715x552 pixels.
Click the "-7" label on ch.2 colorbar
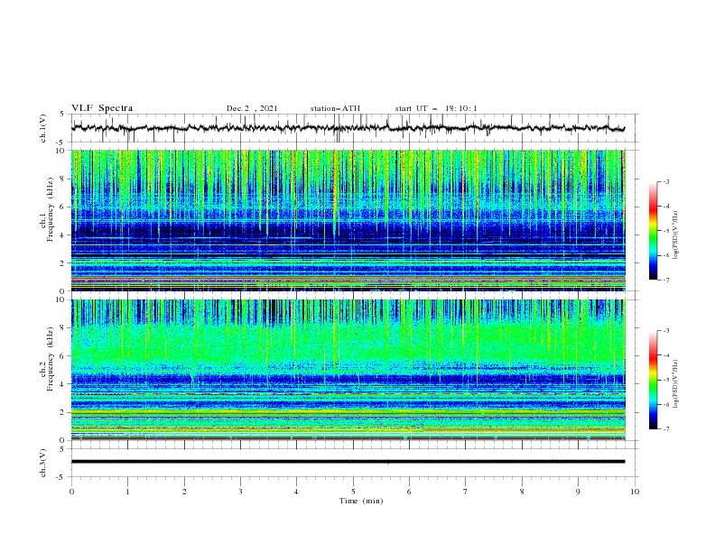coord(666,428)
